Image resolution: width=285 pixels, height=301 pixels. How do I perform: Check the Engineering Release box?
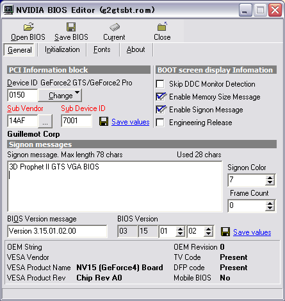click(160, 123)
